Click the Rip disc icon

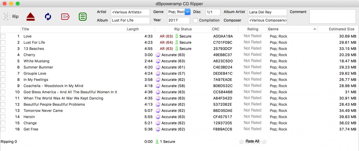coord(6,16)
